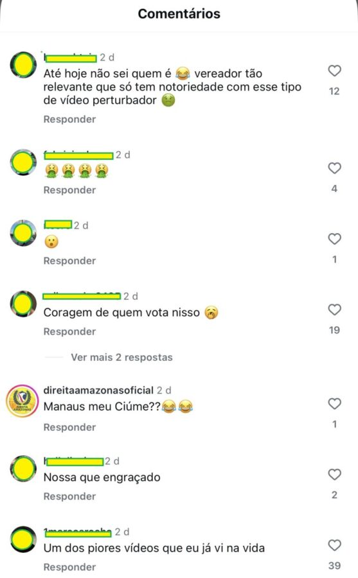The image size is (358, 578).
Task: Reply to the direitaamazonasoficial comment
Action: 70,427
